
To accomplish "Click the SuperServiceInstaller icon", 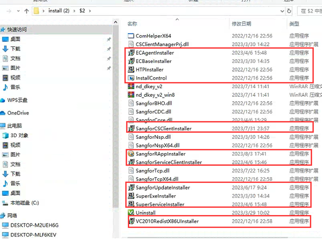I will (x=131, y=204).
